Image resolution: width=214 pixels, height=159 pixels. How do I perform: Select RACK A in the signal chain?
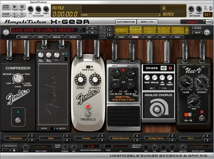pos(178,28)
